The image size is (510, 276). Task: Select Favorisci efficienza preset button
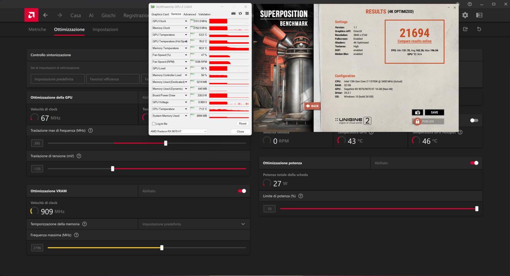click(x=113, y=79)
